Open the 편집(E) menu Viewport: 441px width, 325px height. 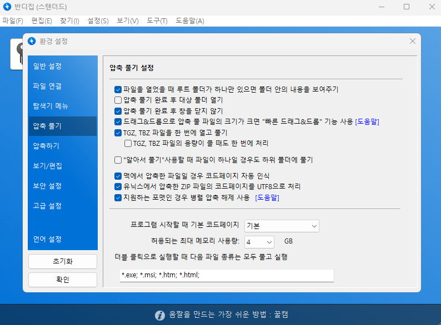tap(42, 21)
